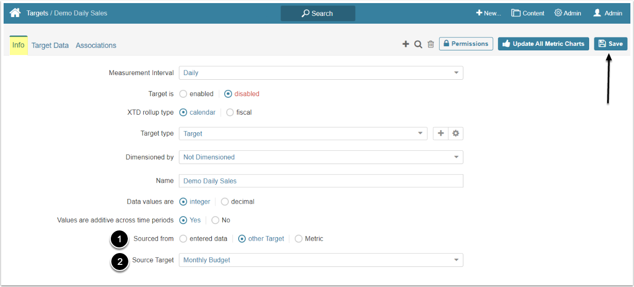Click the magnifier icon next to trash

point(418,44)
